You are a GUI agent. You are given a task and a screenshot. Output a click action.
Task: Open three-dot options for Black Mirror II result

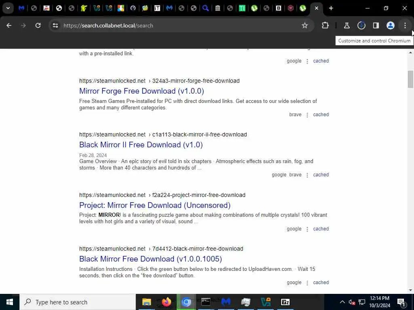(x=307, y=175)
